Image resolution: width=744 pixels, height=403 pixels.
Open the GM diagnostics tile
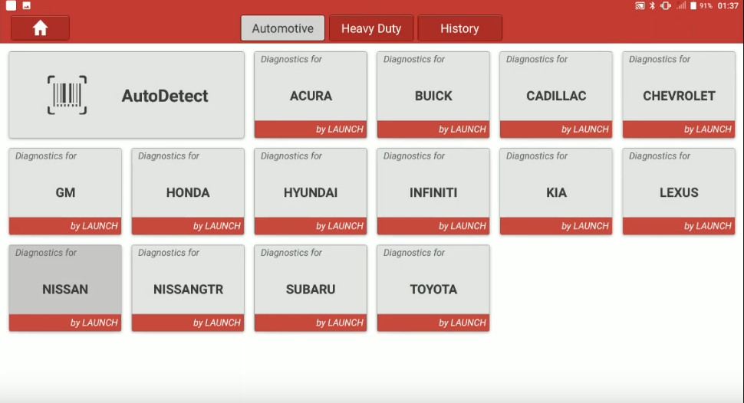[x=65, y=192]
